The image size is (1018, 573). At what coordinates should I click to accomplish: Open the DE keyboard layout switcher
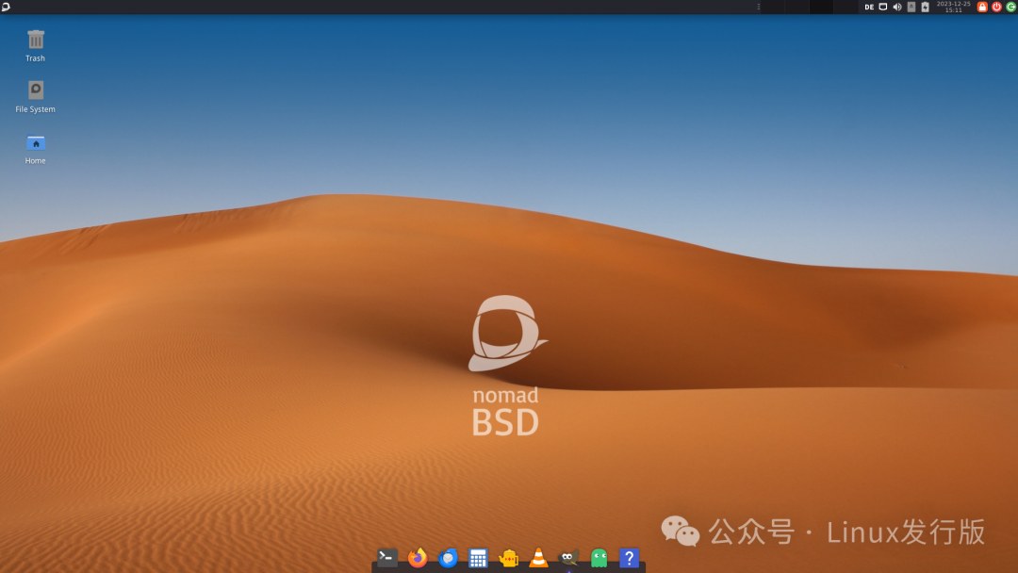(869, 7)
